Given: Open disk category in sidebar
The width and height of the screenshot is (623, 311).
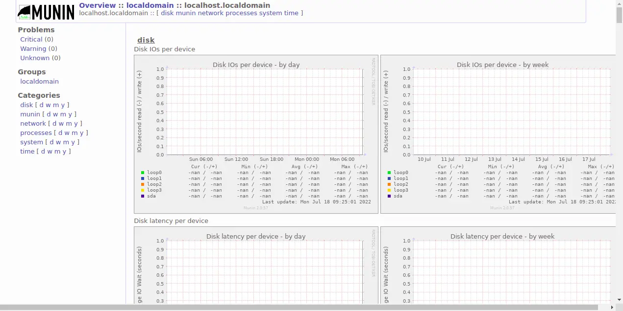Looking at the screenshot, I should click(26, 105).
